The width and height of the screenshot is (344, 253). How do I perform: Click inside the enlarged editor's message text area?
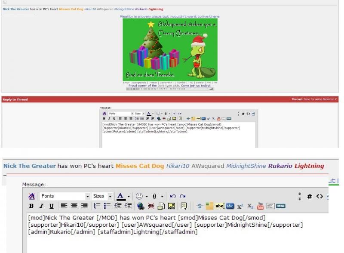coord(178,233)
